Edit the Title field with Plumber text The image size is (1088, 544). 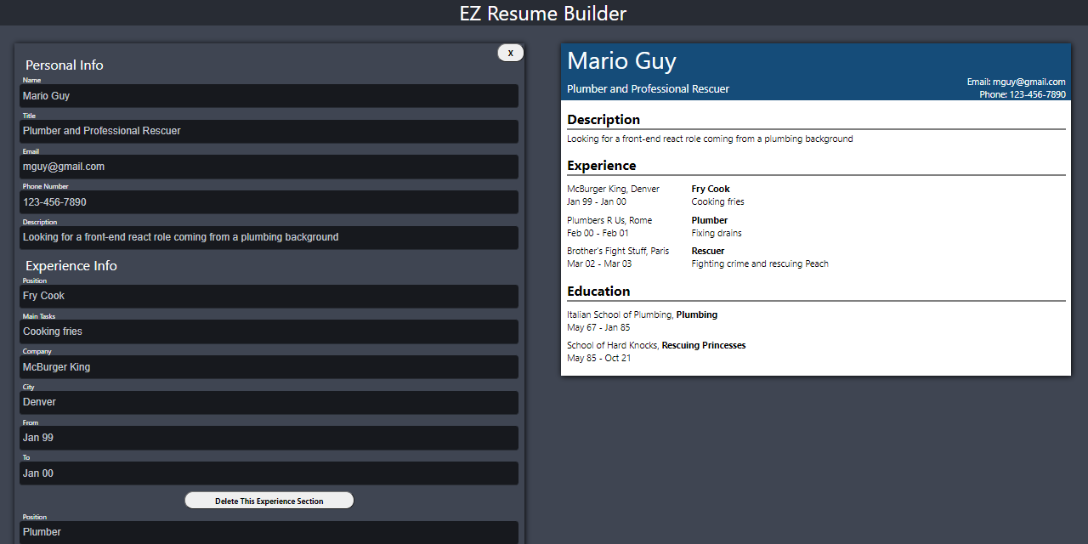tap(269, 131)
